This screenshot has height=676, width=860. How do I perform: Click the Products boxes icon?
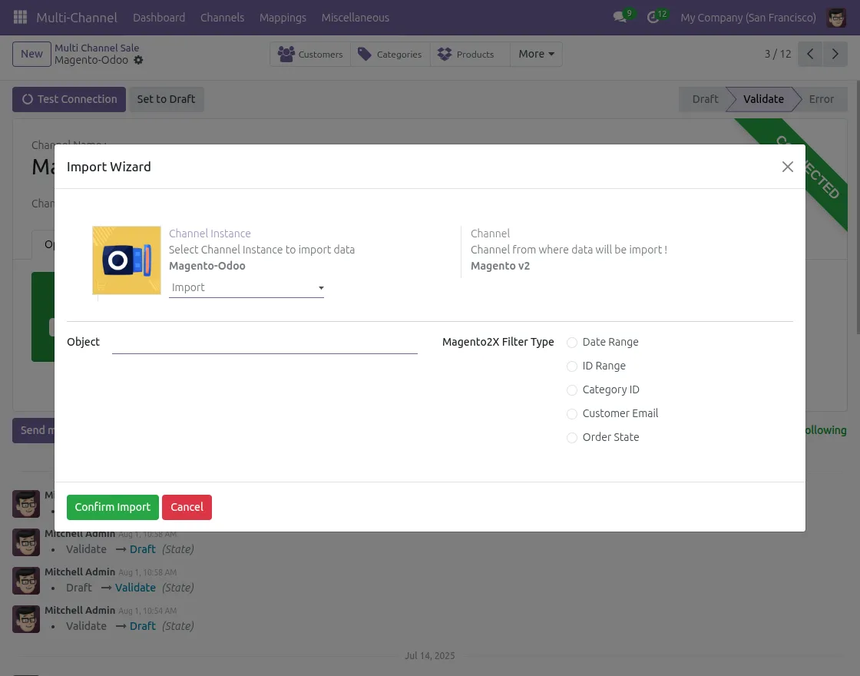[x=445, y=54]
